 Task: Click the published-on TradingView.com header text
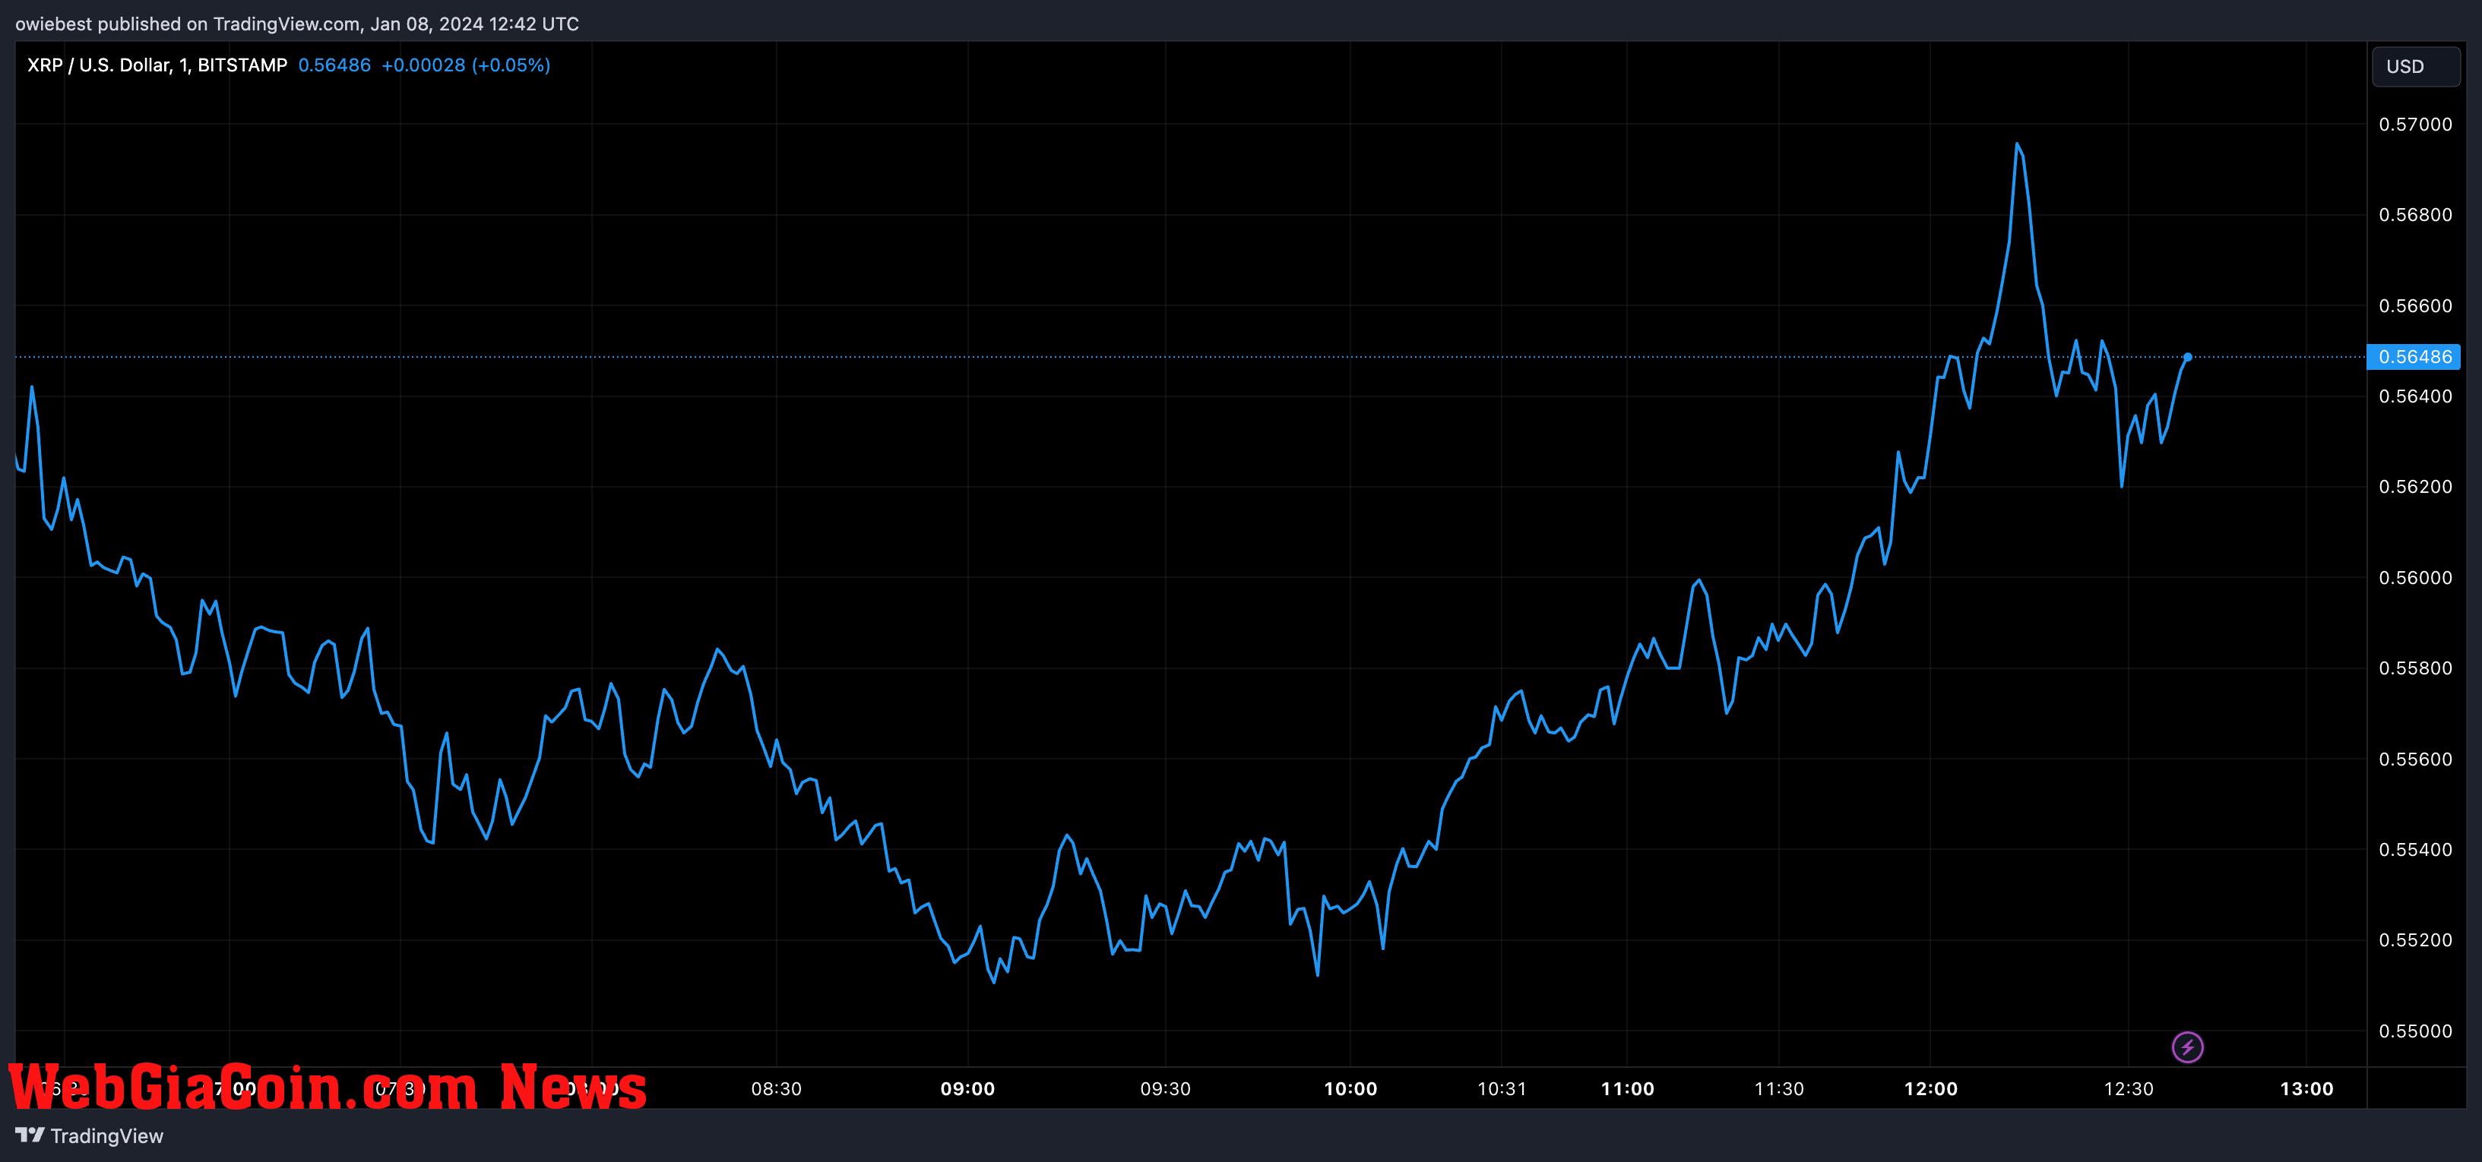[x=296, y=24]
